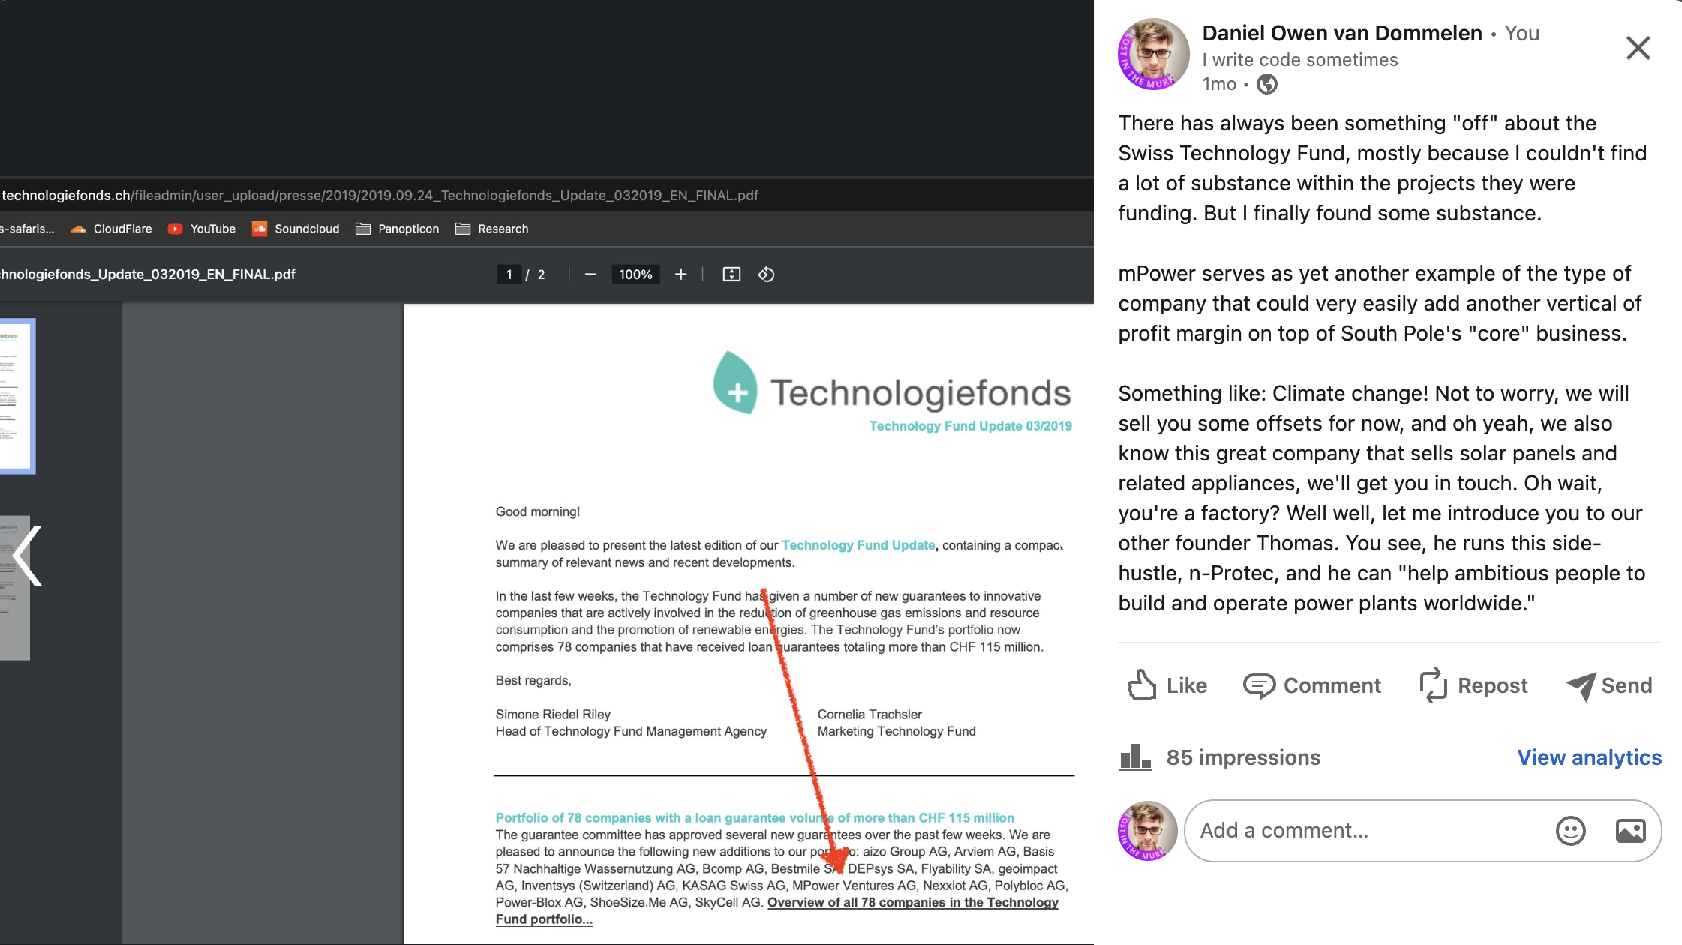Click the "Technology Fund Update 03/2019" subtitle
Image resolution: width=1682 pixels, height=945 pixels.
970,426
